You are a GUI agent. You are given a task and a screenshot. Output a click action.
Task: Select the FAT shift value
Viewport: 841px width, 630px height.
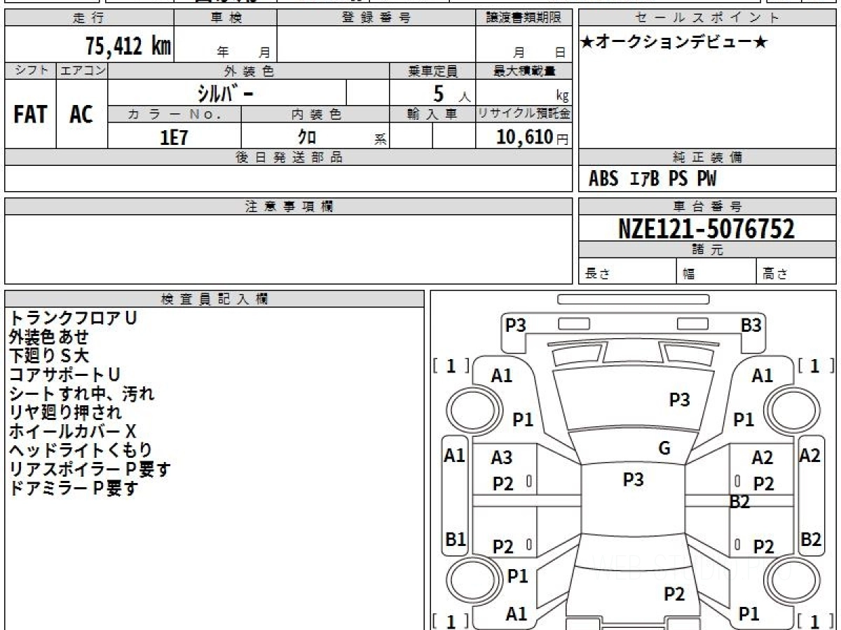point(30,114)
